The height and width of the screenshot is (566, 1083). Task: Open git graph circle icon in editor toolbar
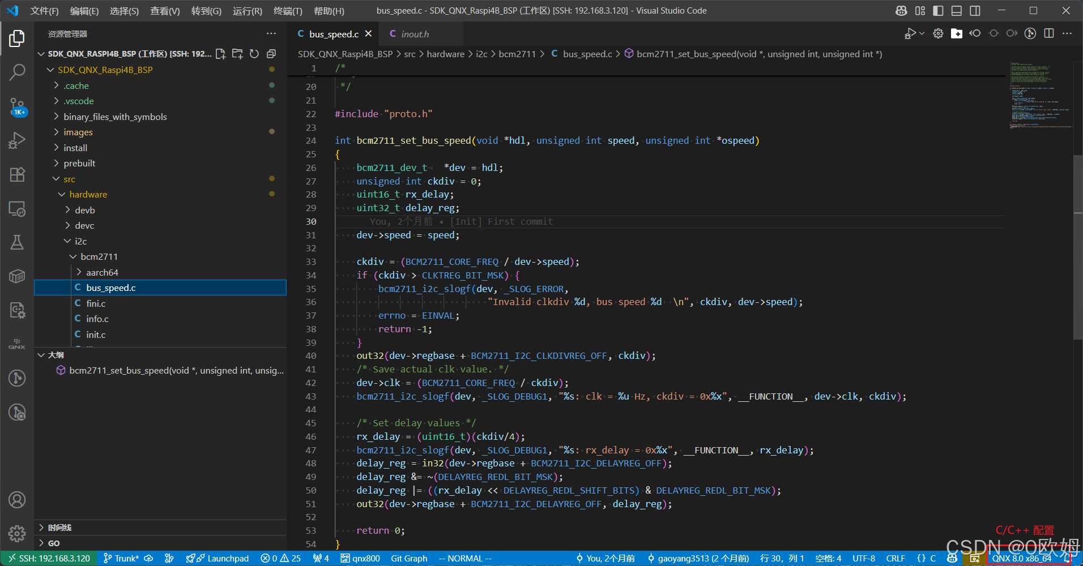(1030, 33)
